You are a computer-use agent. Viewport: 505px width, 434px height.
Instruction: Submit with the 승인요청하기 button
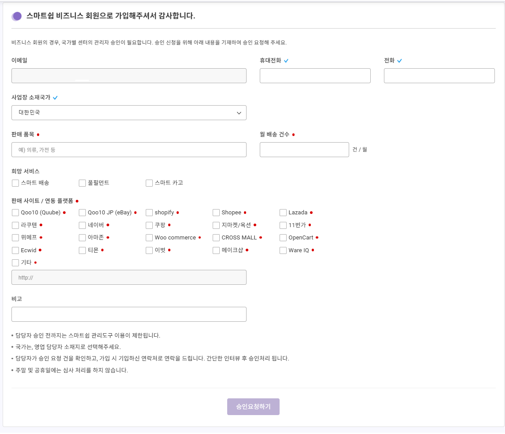pyautogui.click(x=253, y=407)
